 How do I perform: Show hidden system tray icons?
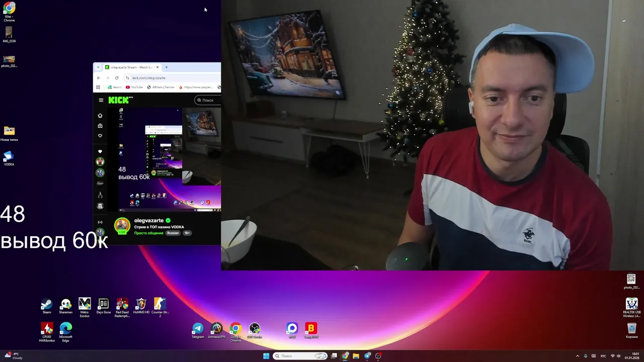[x=577, y=356]
